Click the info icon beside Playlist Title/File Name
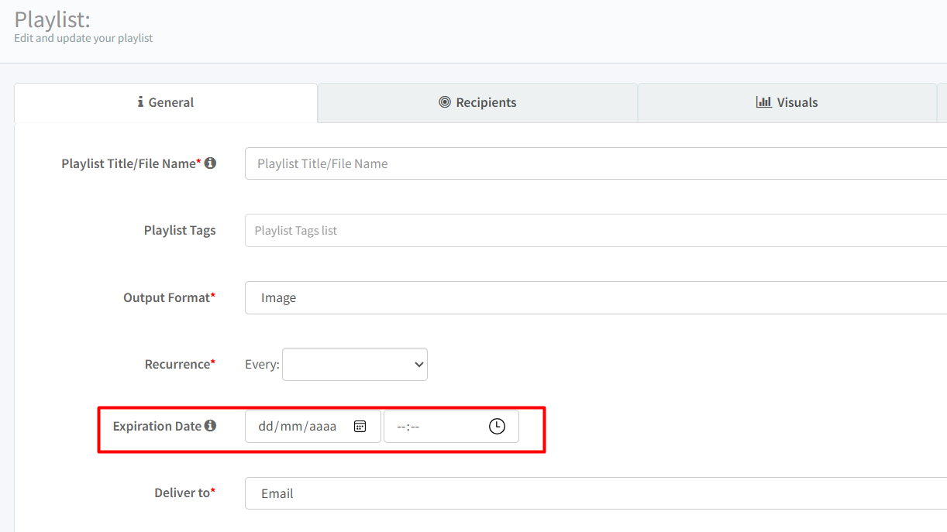The image size is (947, 532). 210,163
